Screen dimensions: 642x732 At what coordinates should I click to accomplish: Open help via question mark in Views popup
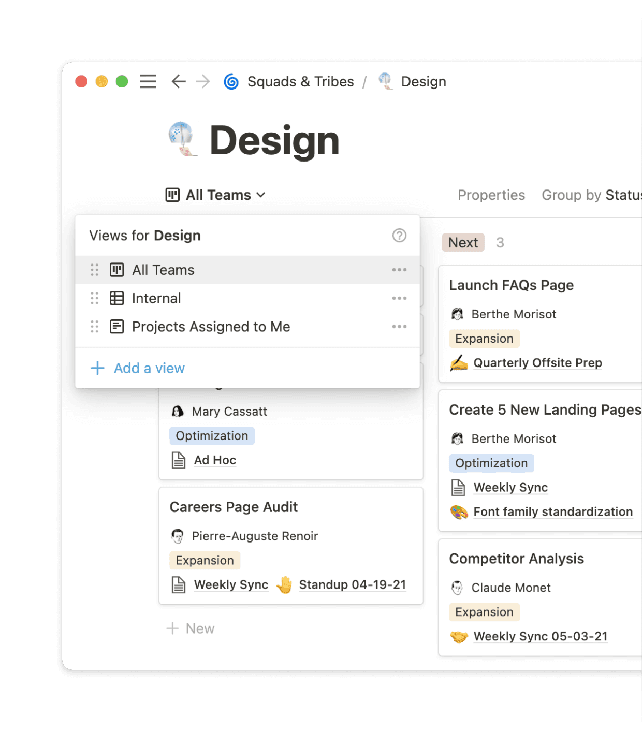(x=399, y=236)
